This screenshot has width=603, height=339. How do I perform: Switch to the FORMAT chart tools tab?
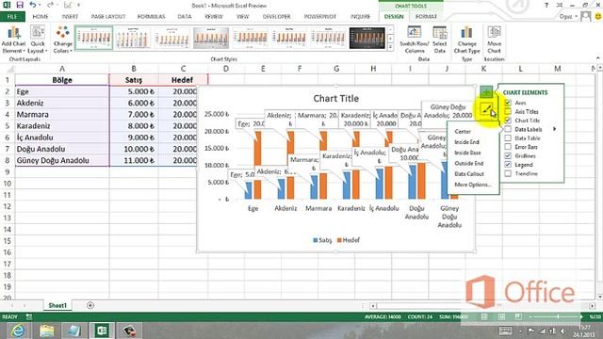pos(426,17)
